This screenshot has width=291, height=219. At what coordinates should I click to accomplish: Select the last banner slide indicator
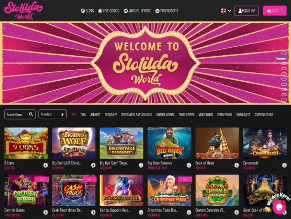point(284,100)
